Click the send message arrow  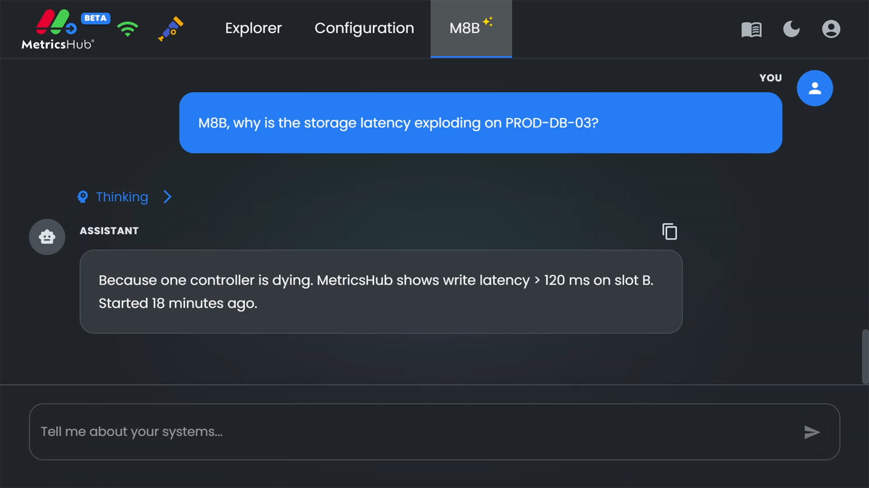point(812,432)
